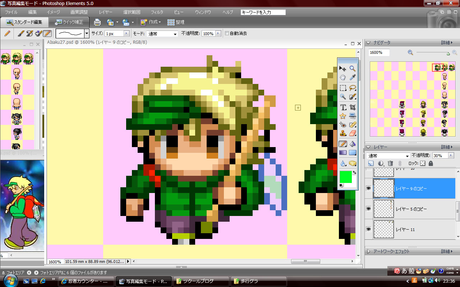Open the イメージ menu
460x287 pixels.
[53, 12]
